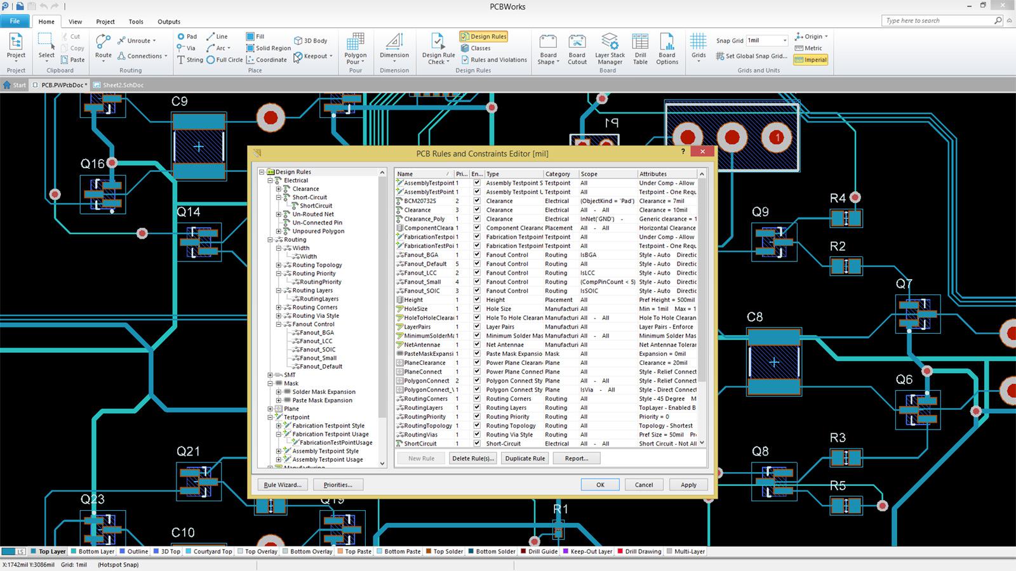1016x571 pixels.
Task: Open the Snap Grid value dropdown
Action: [785, 40]
